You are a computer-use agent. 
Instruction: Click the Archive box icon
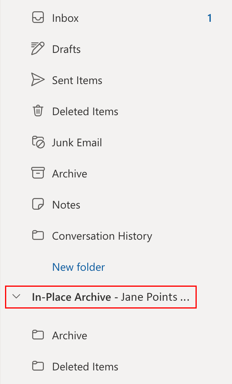[38, 173]
